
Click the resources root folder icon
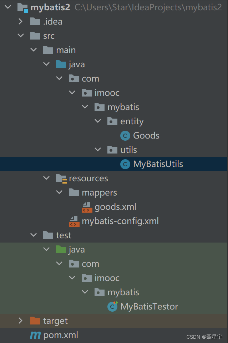61,178
